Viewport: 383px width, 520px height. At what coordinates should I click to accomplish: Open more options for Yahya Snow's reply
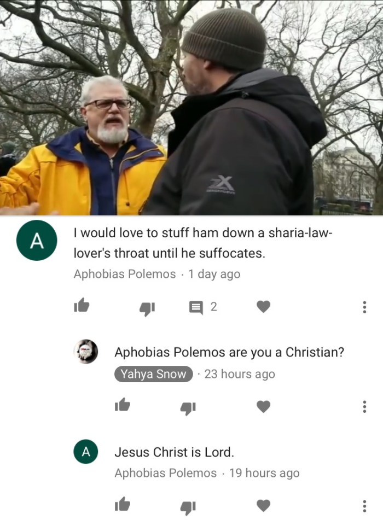pos(364,406)
